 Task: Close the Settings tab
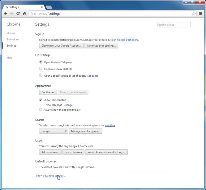click(x=42, y=7)
